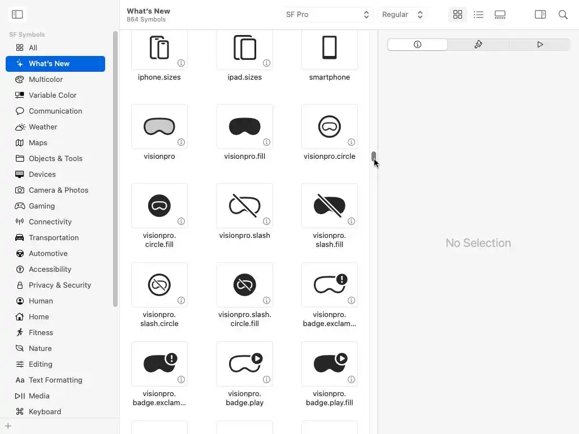The height and width of the screenshot is (434, 579).
Task: Click info badge on visionpro.badge.play tile
Action: point(266,379)
